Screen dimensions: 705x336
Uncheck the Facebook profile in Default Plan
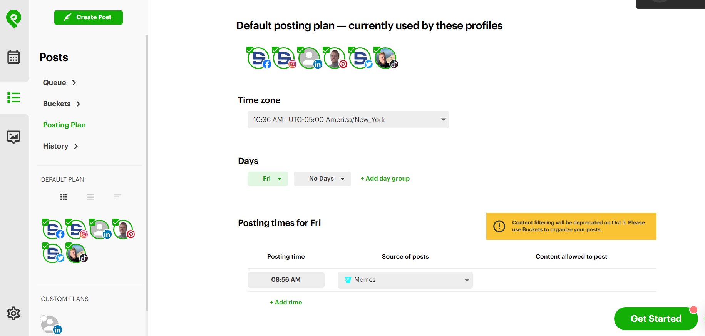[x=45, y=222]
